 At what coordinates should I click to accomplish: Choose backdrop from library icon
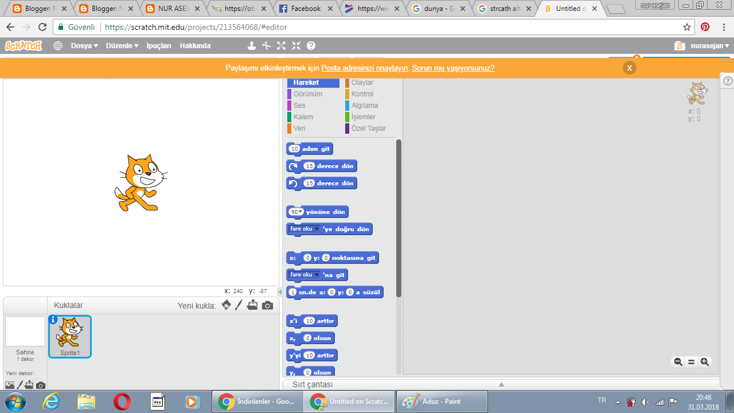pyautogui.click(x=10, y=385)
